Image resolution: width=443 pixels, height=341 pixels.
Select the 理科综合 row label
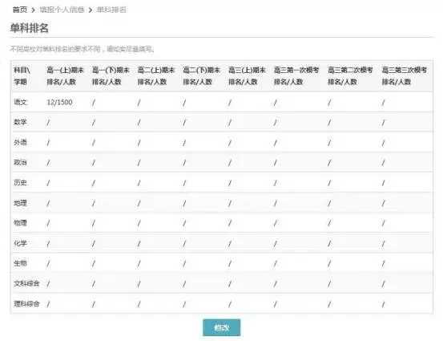(26, 304)
